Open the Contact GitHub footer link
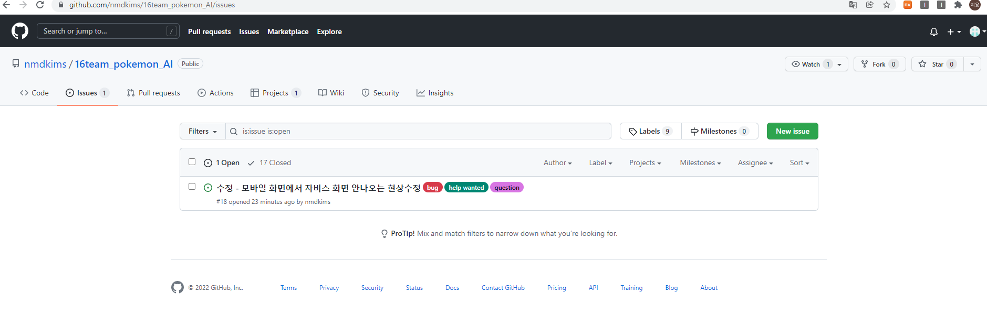Screen dimensions: 987x314 pos(503,288)
